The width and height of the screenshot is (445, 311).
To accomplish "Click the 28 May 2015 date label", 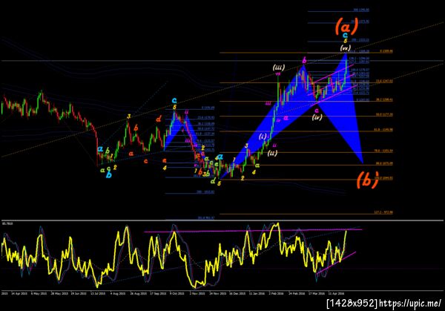I will [x=59, y=293].
